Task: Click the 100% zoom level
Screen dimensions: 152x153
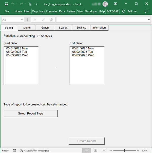Action: tap(144, 150)
